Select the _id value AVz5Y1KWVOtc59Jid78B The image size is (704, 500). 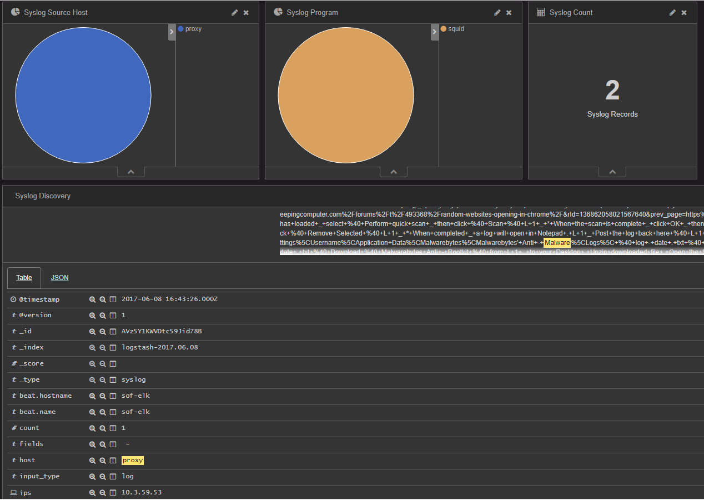tap(162, 331)
